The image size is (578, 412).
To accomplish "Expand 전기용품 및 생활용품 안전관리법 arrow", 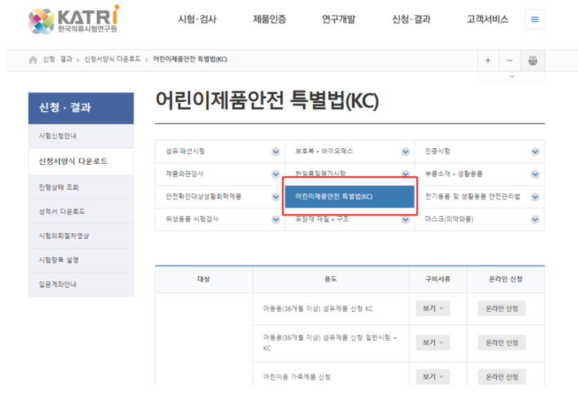I will (535, 197).
